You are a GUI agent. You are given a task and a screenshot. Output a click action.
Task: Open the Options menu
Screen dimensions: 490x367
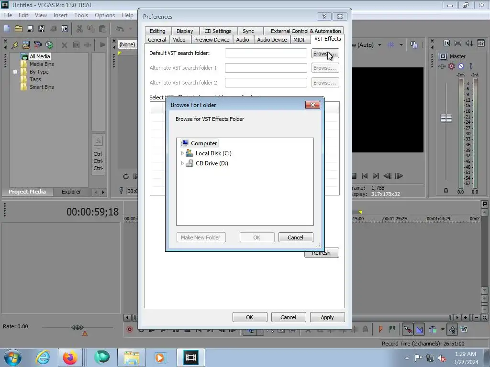[105, 15]
